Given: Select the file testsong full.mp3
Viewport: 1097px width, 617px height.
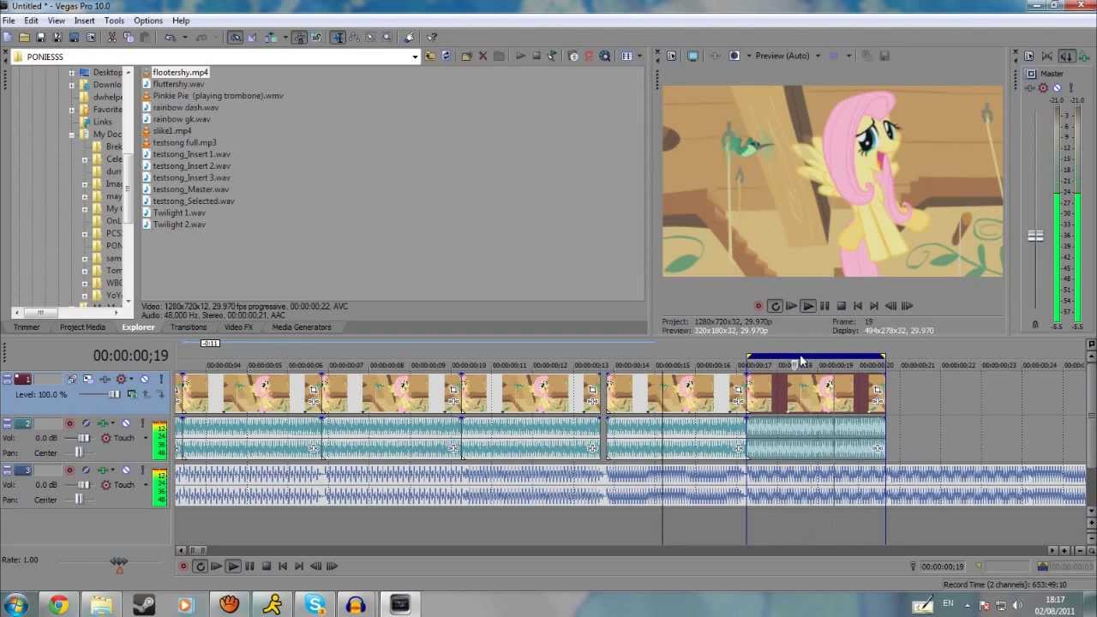Looking at the screenshot, I should point(184,142).
